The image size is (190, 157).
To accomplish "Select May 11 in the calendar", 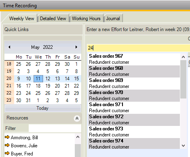I will pyautogui.click(x=38, y=79).
